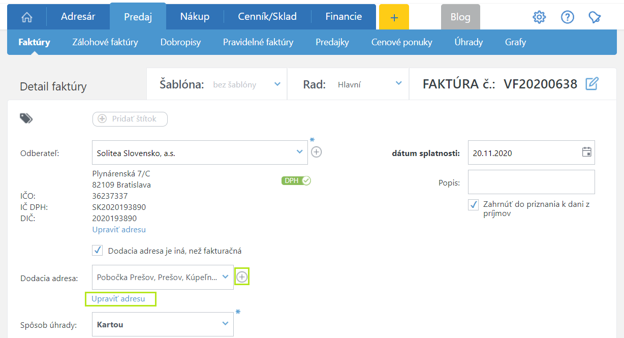Click into the Popis input field
The width and height of the screenshot is (624, 338).
click(x=531, y=182)
